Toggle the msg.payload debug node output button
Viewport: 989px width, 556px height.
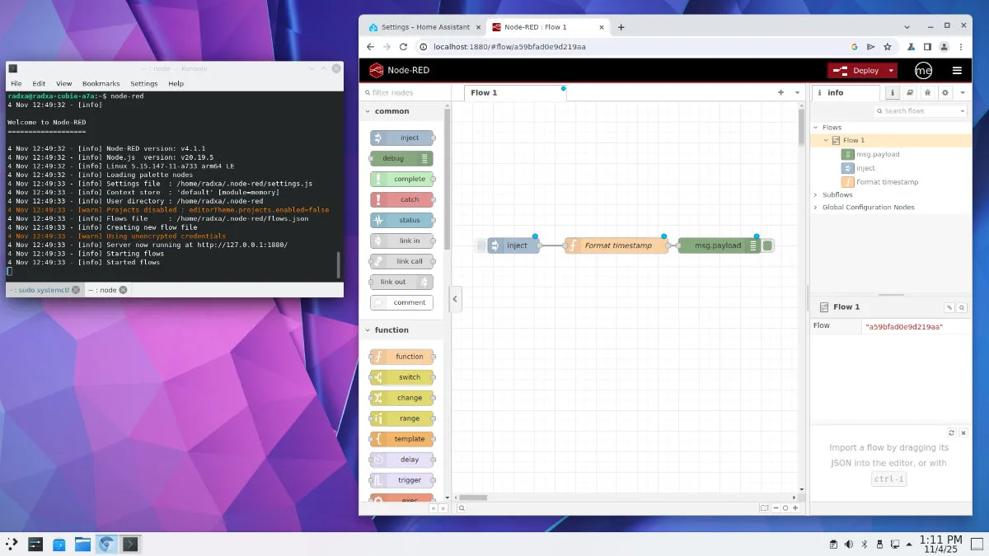click(768, 245)
